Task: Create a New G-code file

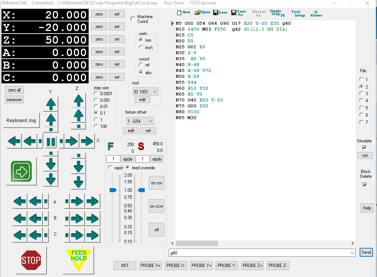Action: (184, 12)
